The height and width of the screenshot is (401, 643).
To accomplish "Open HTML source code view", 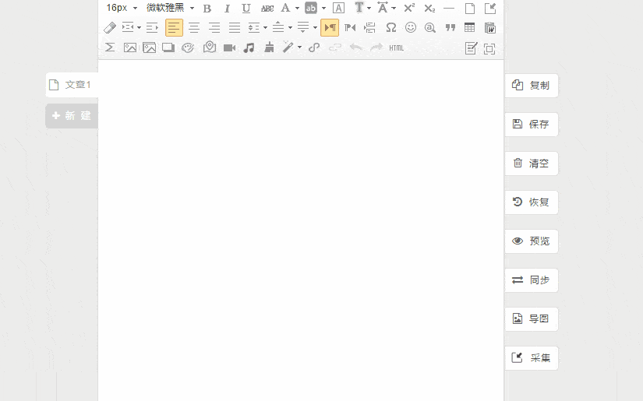I will (x=397, y=47).
